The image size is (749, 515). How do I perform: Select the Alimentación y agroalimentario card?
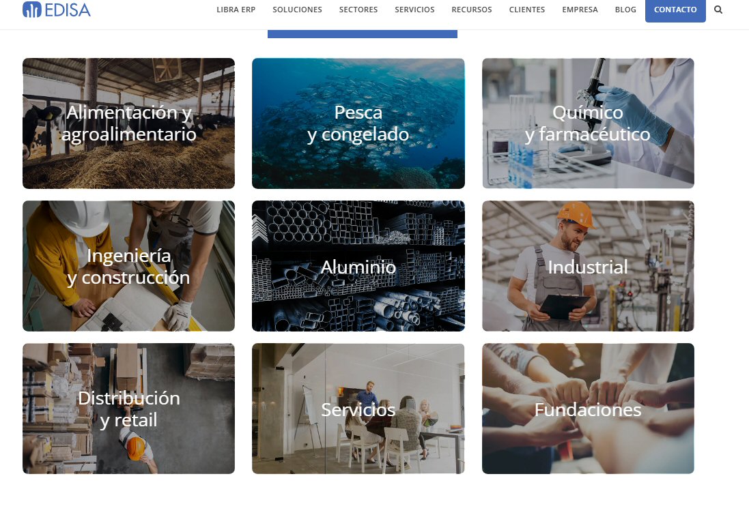coord(128,123)
